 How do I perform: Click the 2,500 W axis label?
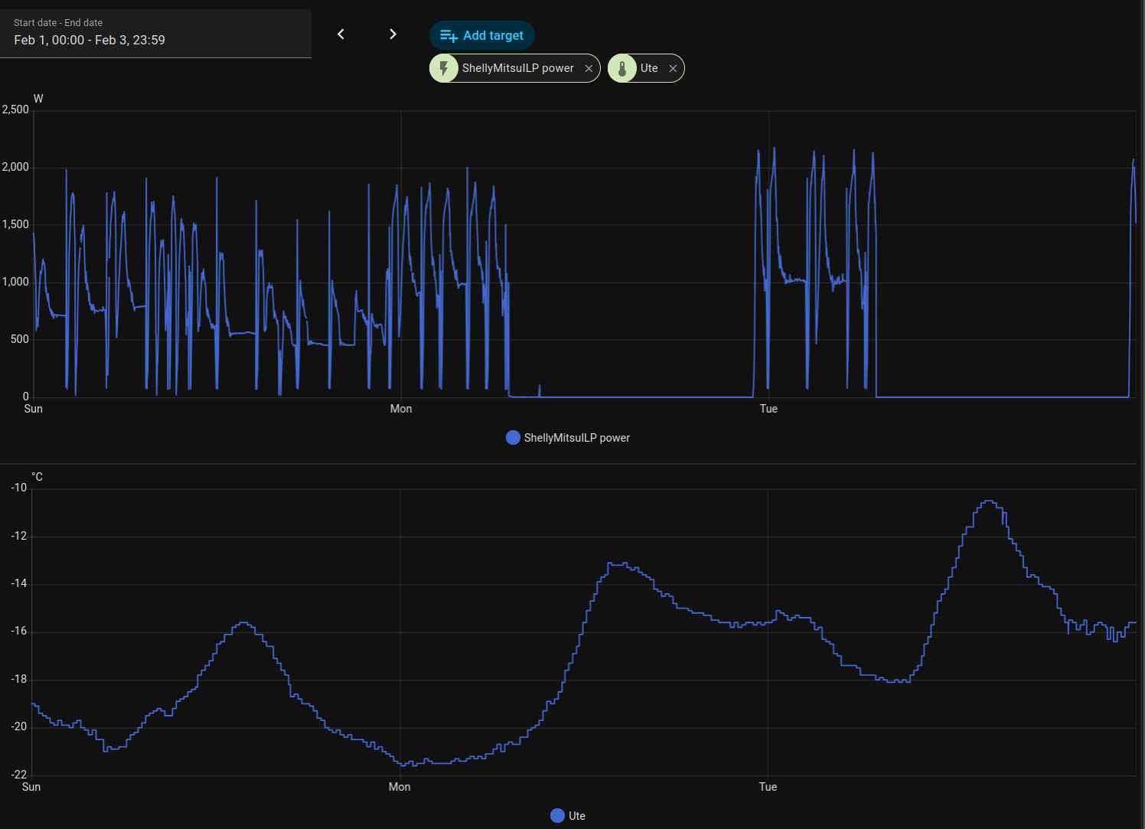click(15, 109)
